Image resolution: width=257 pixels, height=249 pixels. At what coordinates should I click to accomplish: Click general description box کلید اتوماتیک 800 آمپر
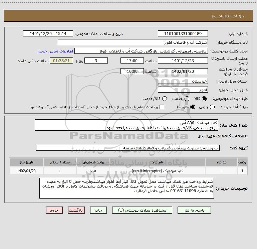[126, 125]
